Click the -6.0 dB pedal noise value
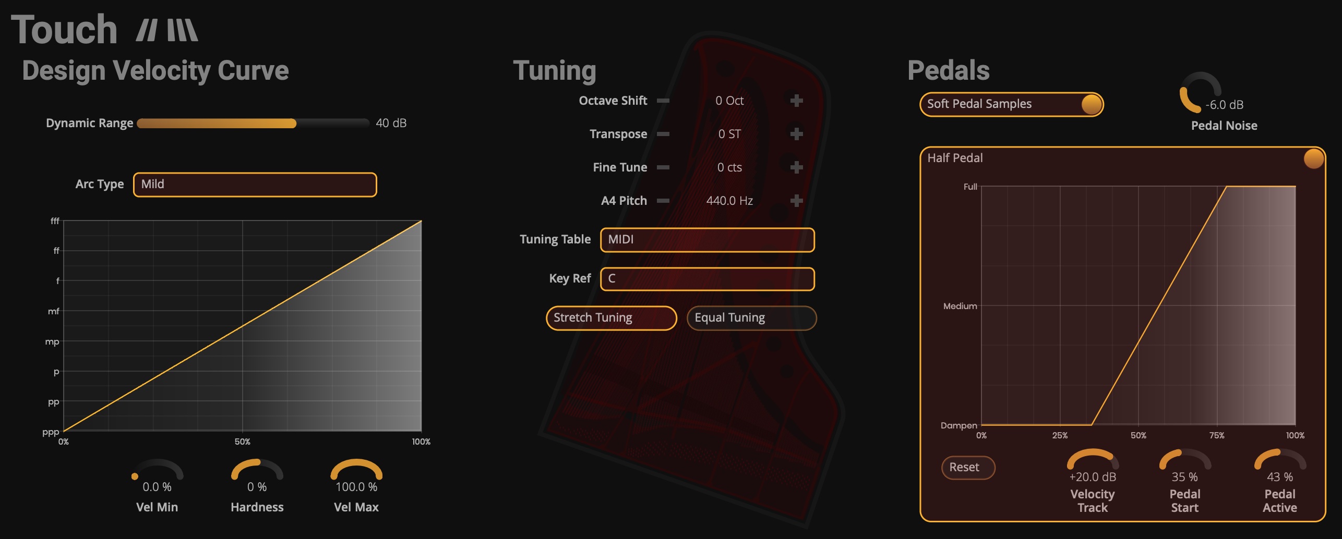The width and height of the screenshot is (1342, 539). tap(1224, 105)
